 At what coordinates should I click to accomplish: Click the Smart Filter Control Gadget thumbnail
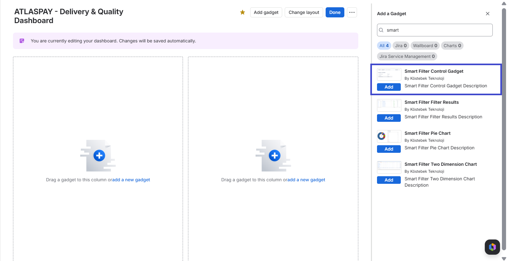tap(389, 74)
